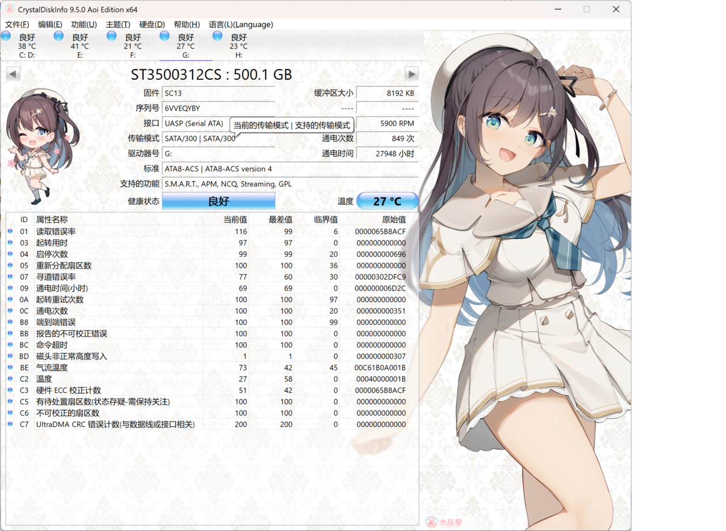Click status dot for attribute 0C 通电次数
The height and width of the screenshot is (531, 726).
click(x=10, y=311)
